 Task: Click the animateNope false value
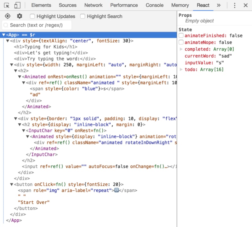click(x=225, y=42)
